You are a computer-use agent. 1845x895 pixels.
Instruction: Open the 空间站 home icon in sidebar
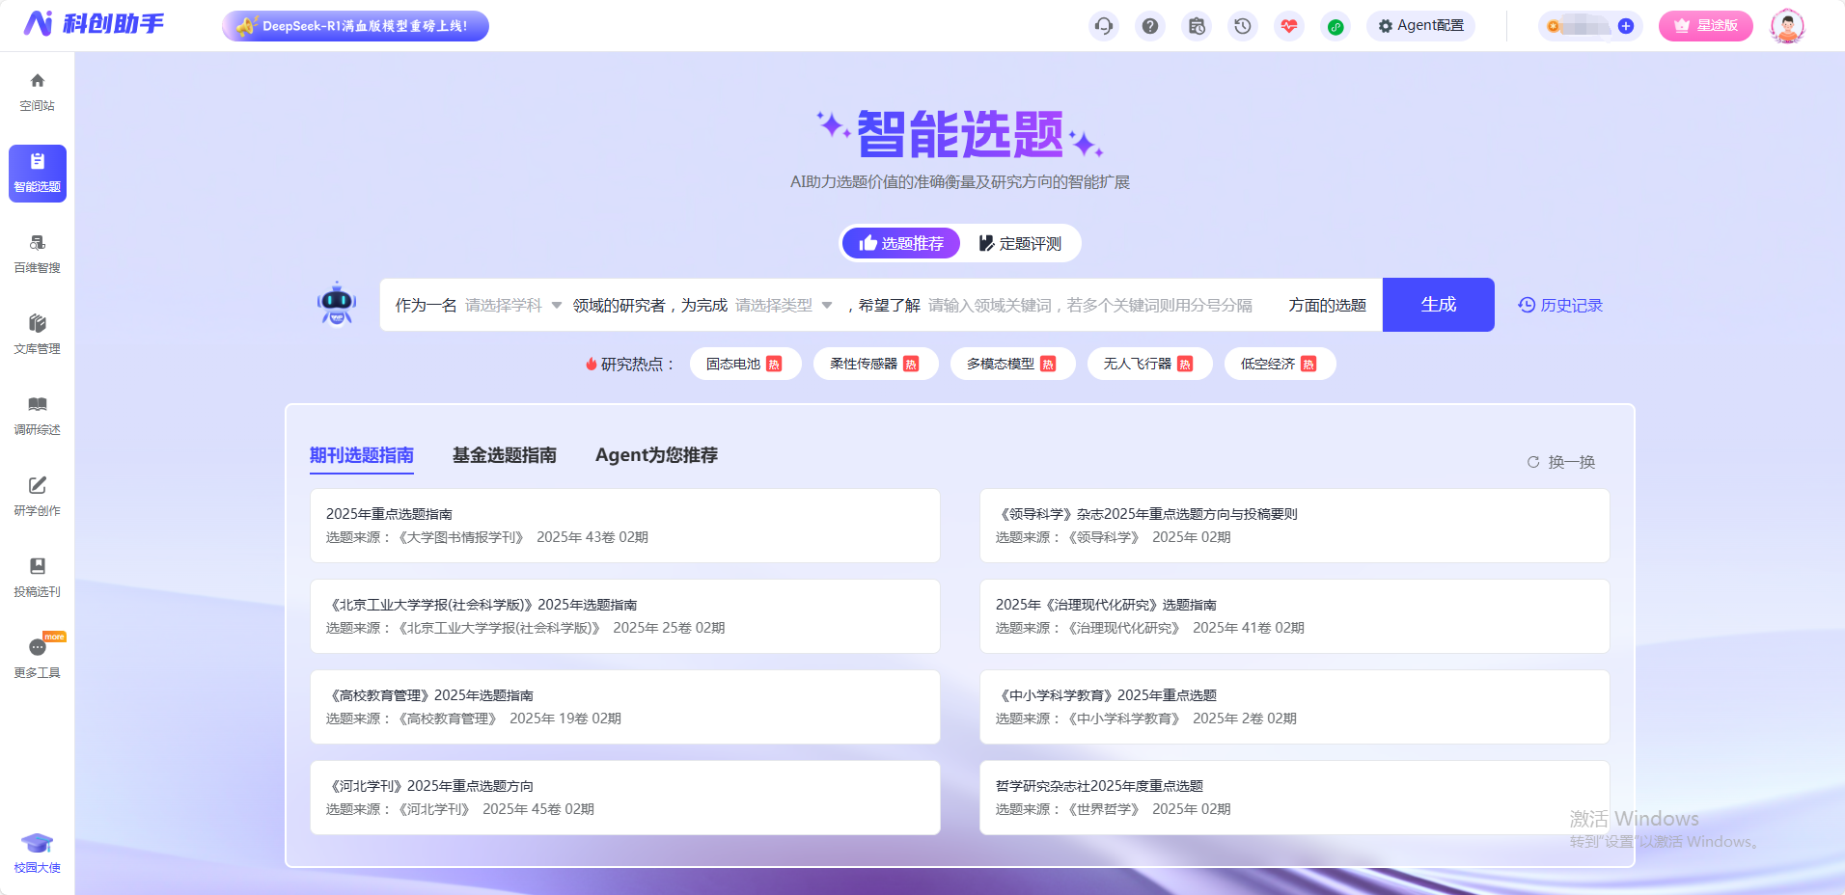coord(37,92)
